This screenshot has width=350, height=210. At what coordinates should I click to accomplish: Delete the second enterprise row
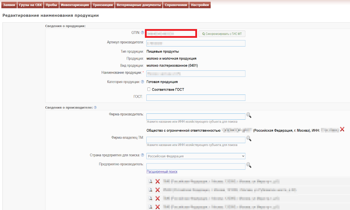click(157, 190)
